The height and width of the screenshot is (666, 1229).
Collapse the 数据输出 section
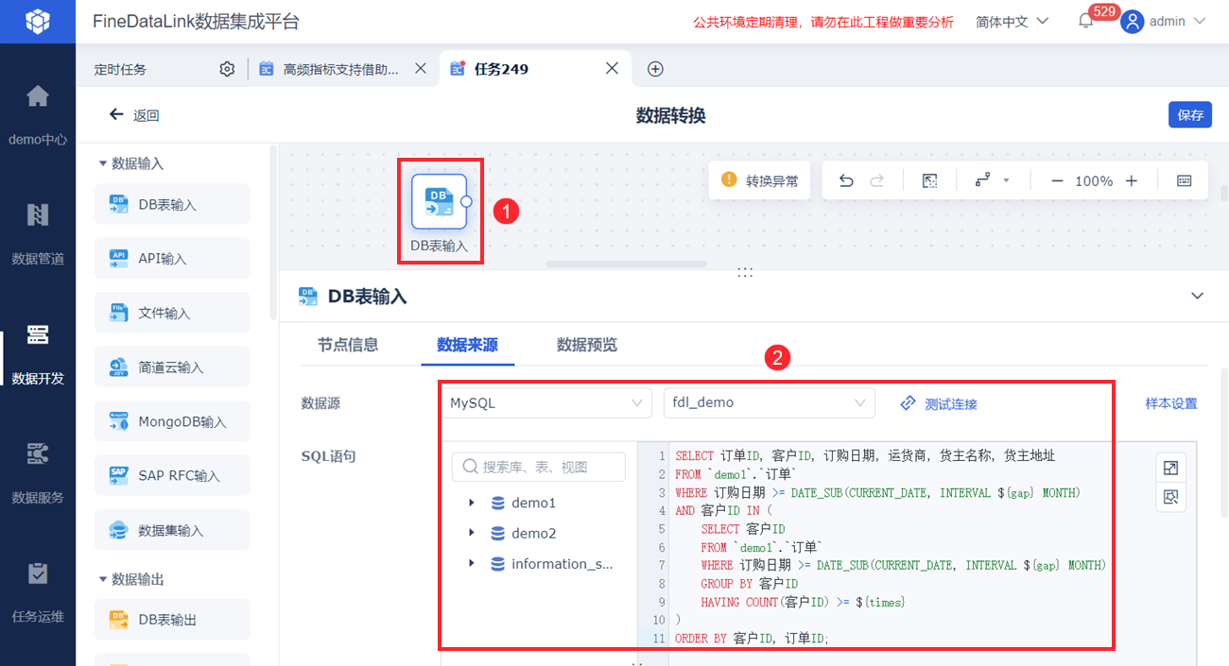coord(102,579)
